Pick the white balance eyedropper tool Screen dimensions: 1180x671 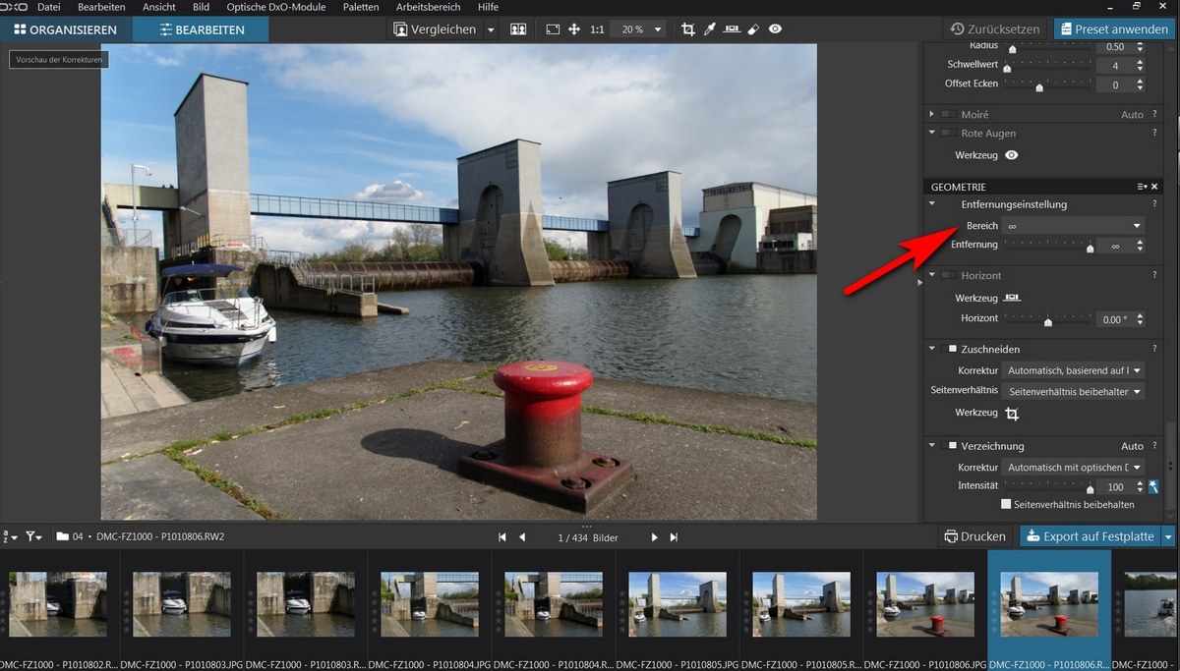click(x=709, y=29)
